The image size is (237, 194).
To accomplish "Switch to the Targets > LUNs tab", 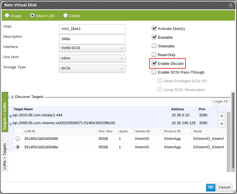I will click(x=5, y=112).
